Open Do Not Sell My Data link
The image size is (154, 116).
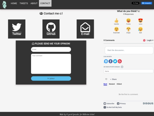point(114,107)
